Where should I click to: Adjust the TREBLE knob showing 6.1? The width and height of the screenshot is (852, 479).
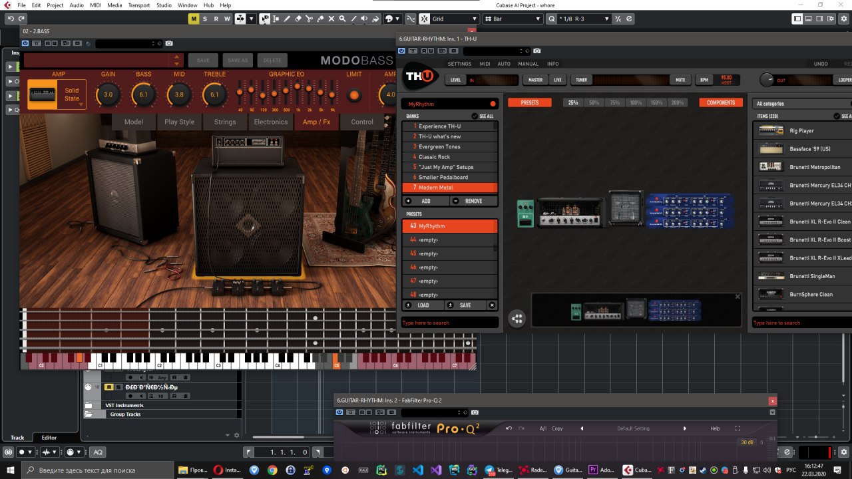(x=214, y=95)
